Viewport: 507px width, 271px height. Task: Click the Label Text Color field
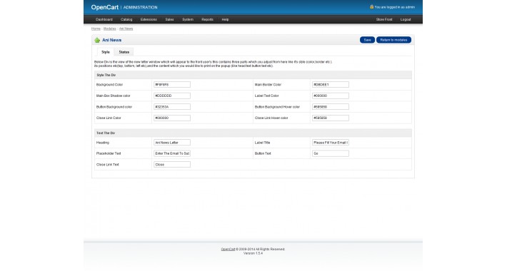click(331, 96)
